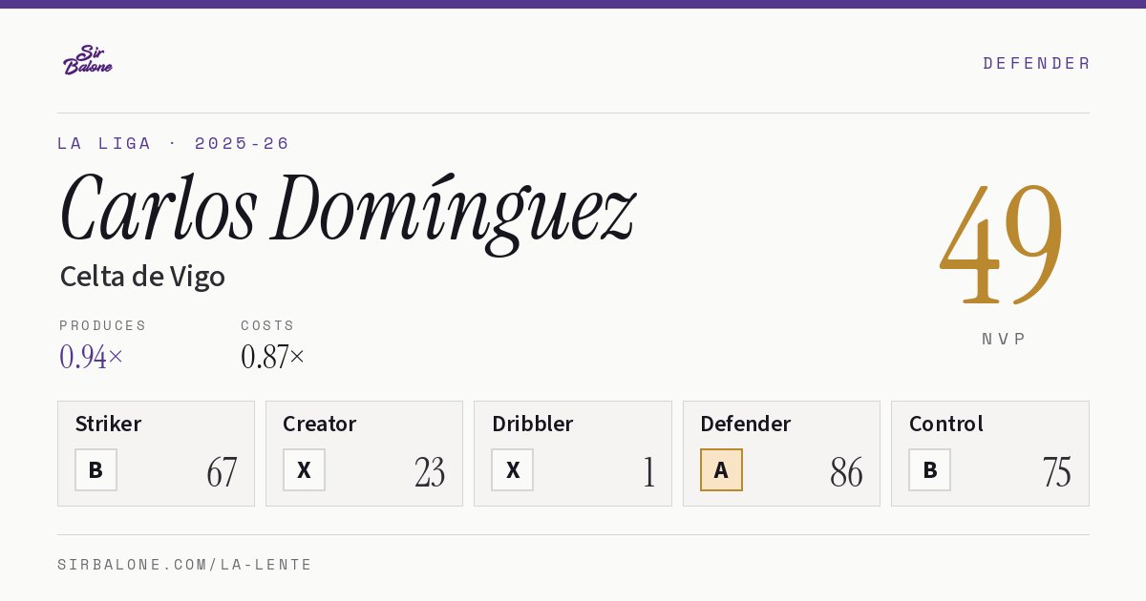Click the Produces 0.94× value
The width and height of the screenshot is (1146, 601).
click(91, 357)
